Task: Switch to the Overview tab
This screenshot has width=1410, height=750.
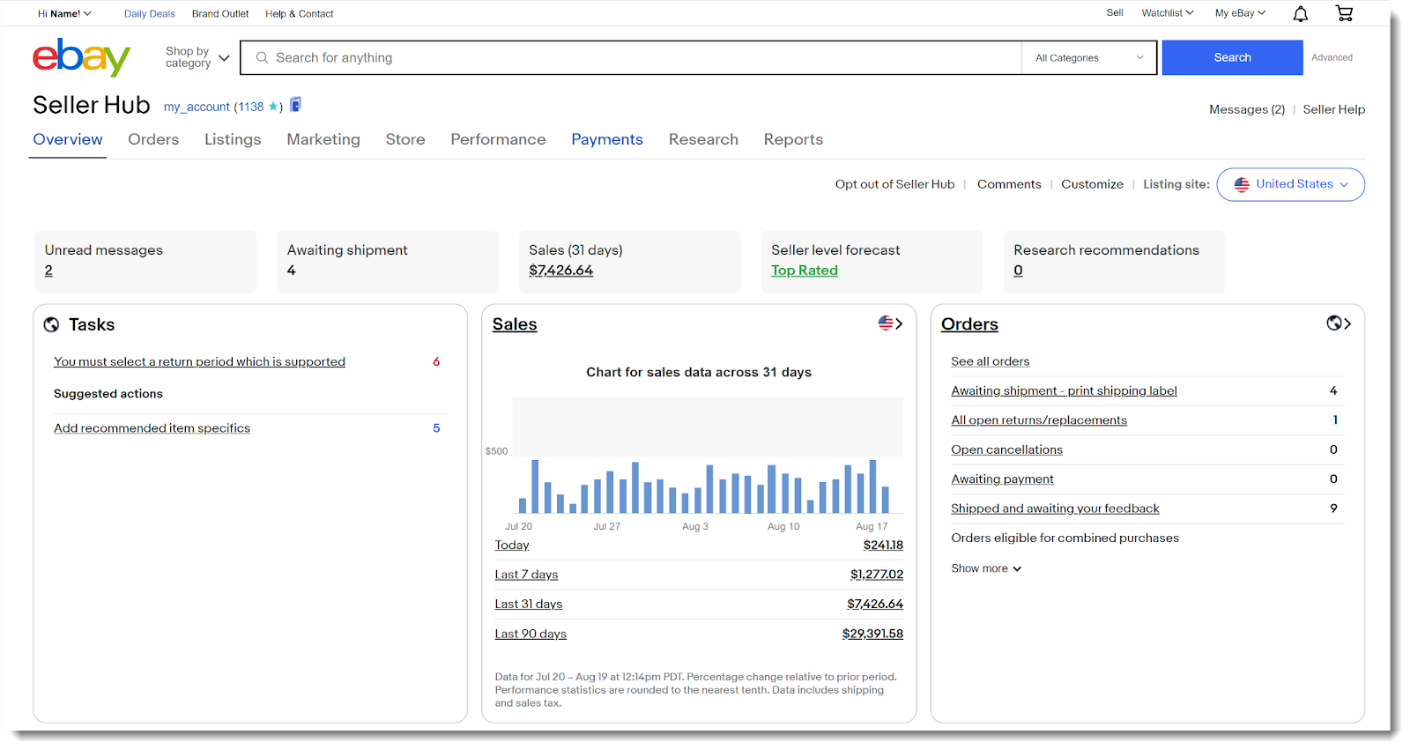Action: coord(68,139)
